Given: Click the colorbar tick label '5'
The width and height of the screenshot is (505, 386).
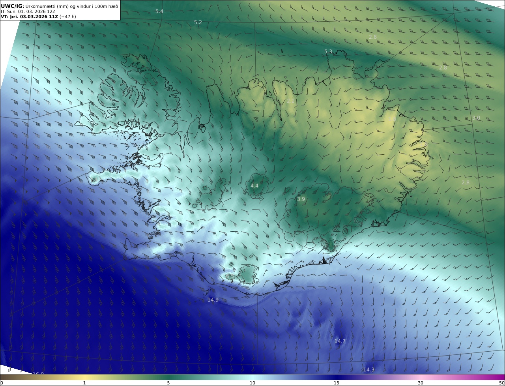Looking at the screenshot, I should tap(168, 383).
